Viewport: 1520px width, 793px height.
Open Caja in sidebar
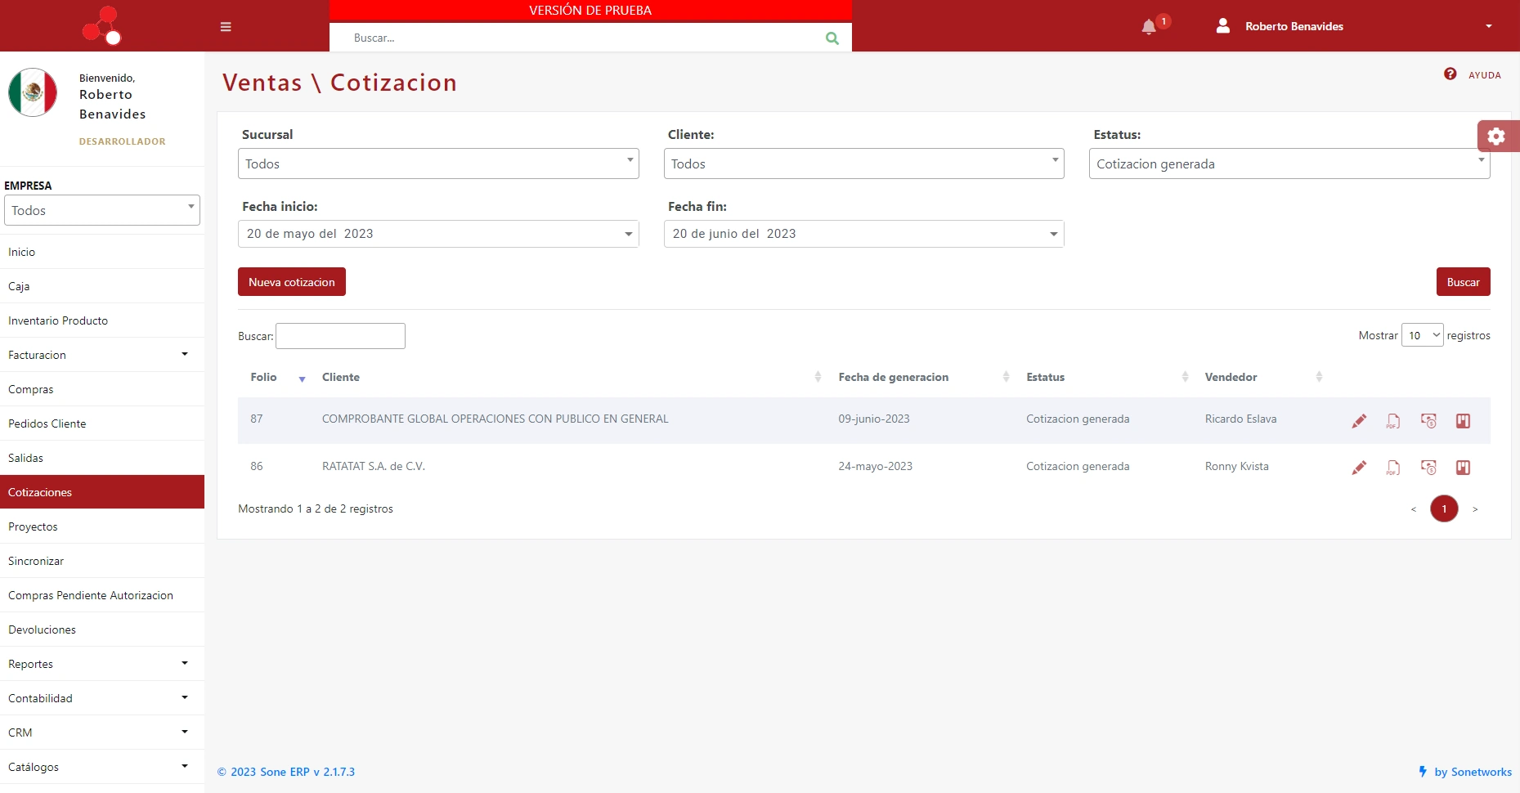102,286
